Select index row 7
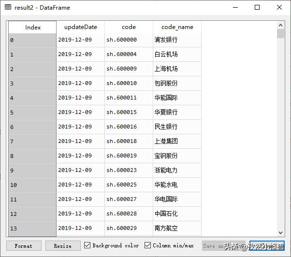This screenshot has width=291, height=257. 32,142
